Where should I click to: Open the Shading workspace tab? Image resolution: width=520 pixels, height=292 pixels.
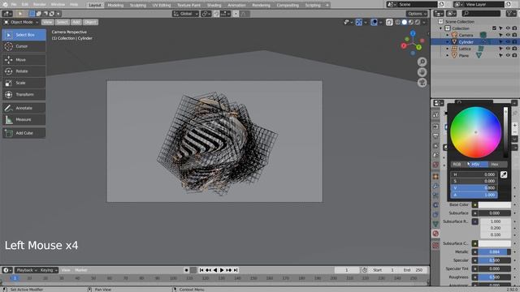tap(214, 5)
